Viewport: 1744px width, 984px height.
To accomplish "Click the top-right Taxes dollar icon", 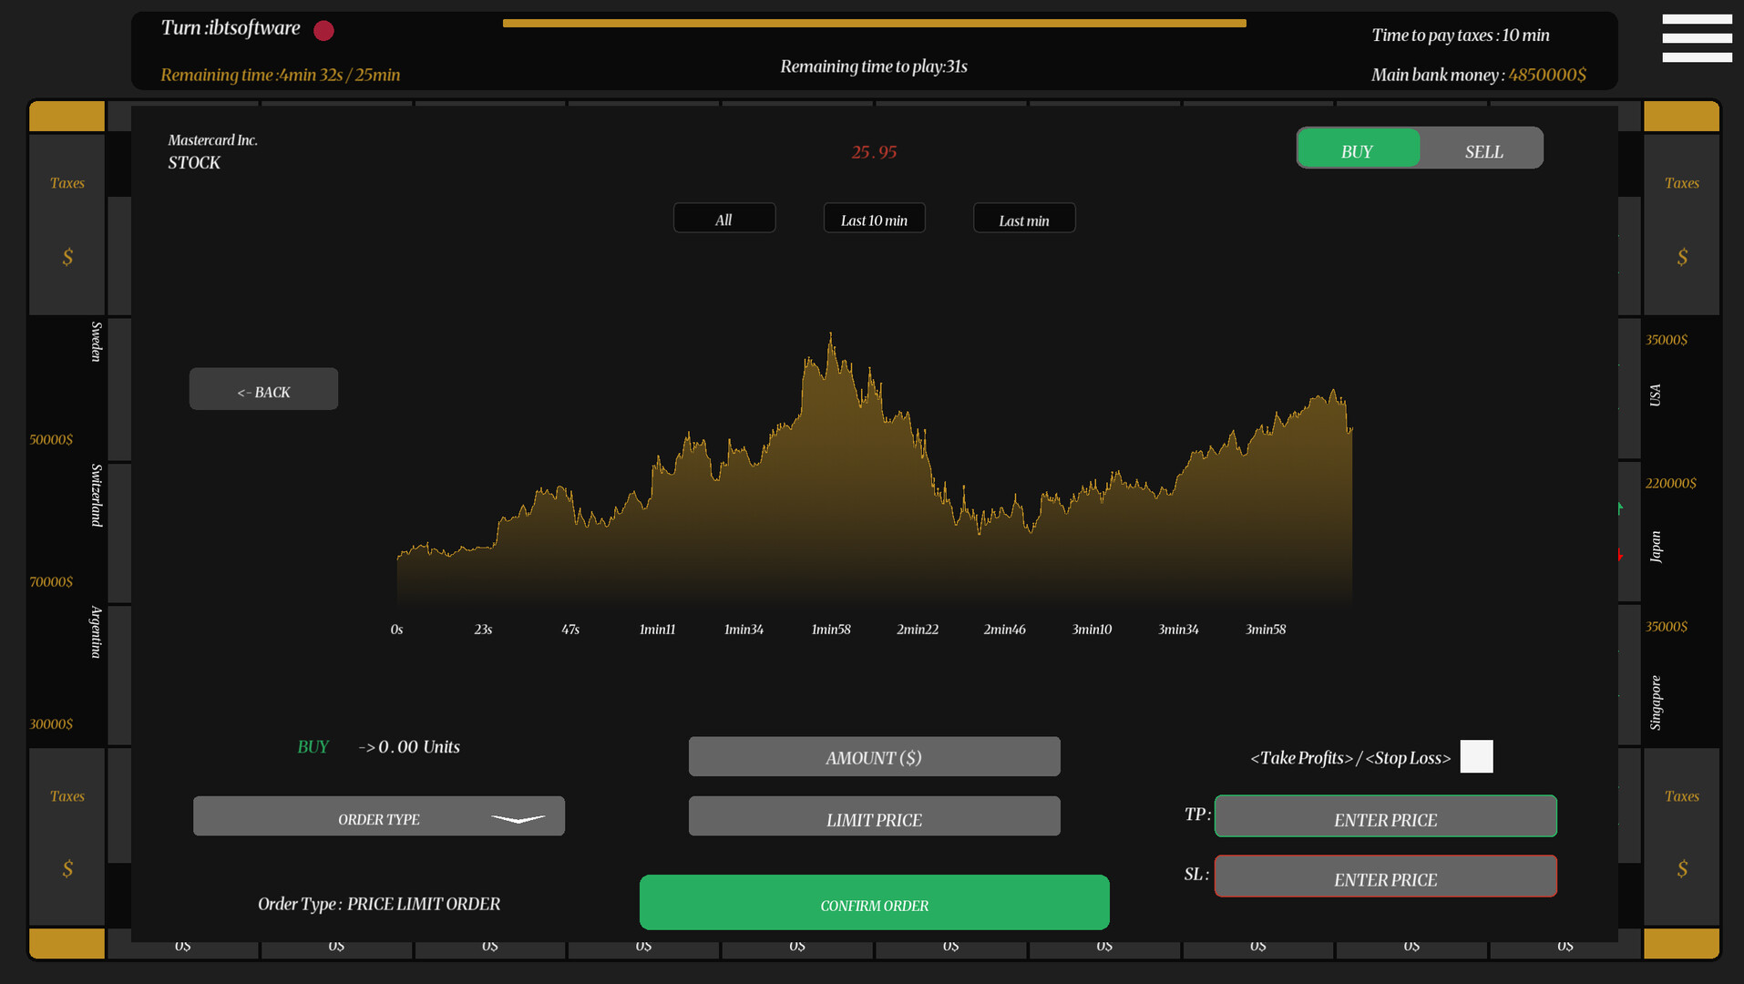I will pyautogui.click(x=1681, y=257).
